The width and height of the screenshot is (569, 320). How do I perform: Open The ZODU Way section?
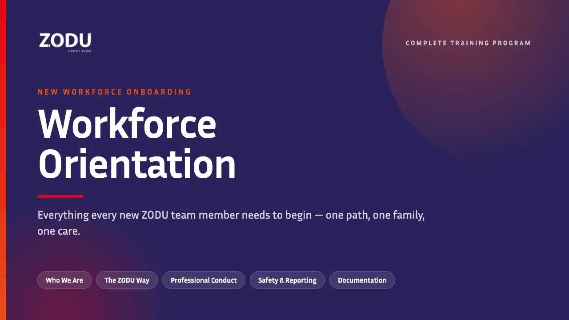click(127, 280)
